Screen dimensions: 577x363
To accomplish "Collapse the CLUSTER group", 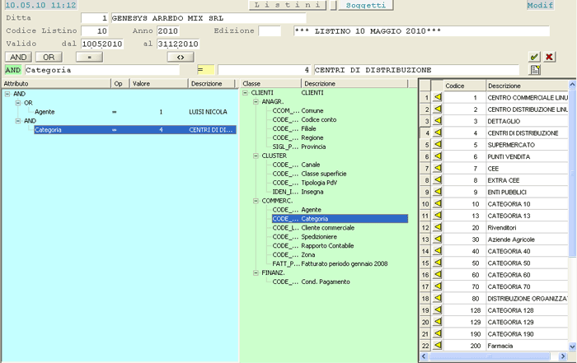I will 256,156.
